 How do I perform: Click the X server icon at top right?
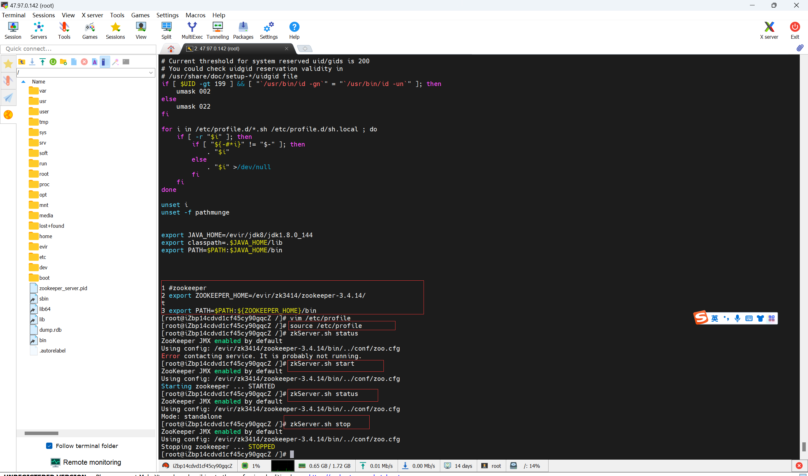[x=769, y=30]
